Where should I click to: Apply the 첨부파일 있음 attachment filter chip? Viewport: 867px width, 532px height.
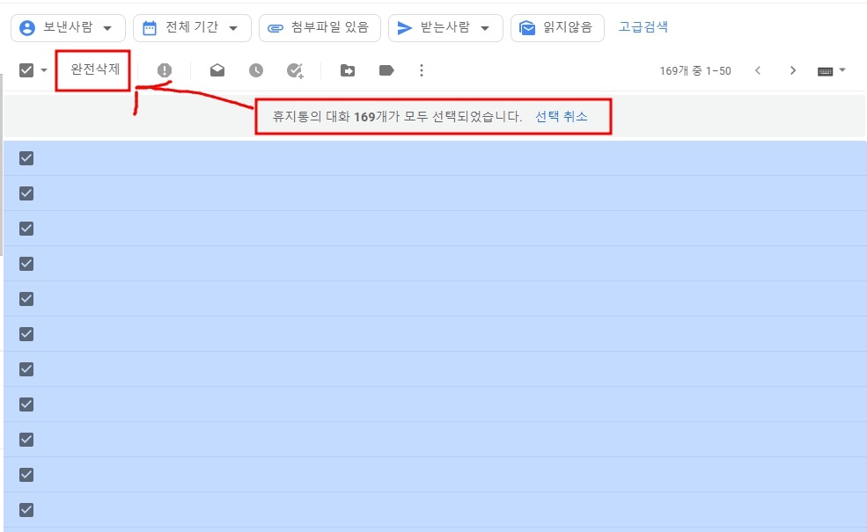click(319, 27)
